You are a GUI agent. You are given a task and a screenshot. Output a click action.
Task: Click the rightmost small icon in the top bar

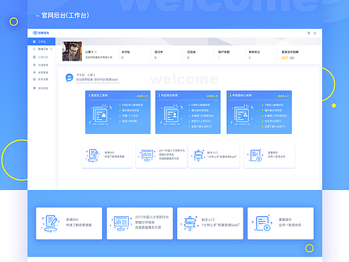click(315, 33)
